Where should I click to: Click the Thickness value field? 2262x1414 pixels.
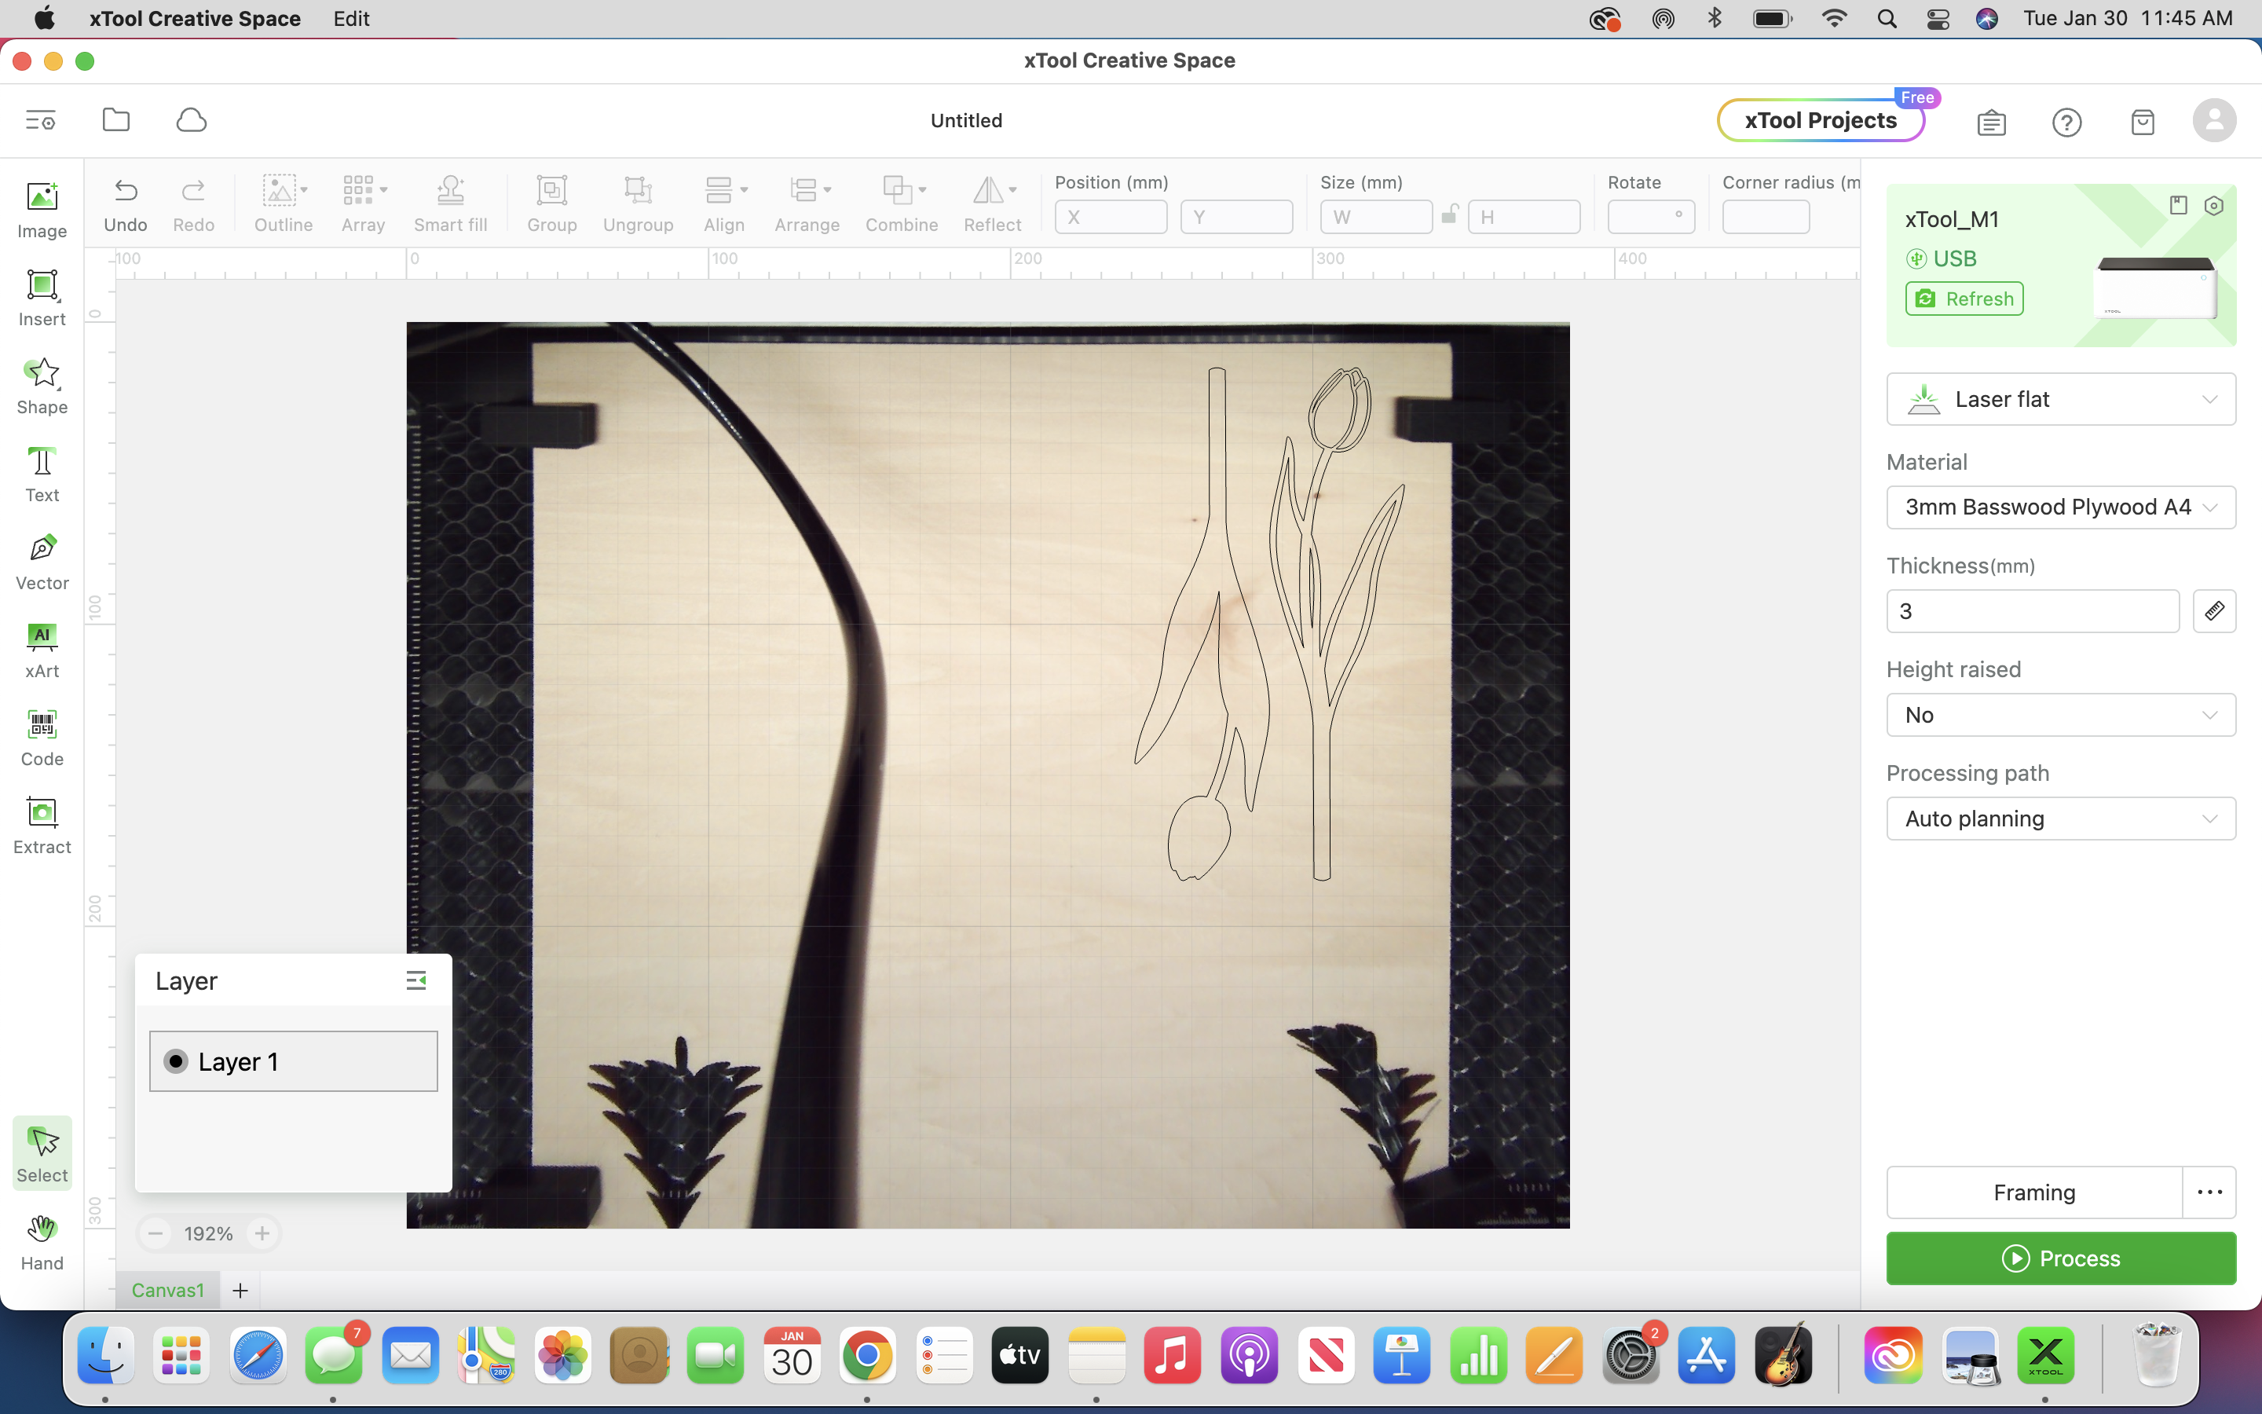(2033, 610)
